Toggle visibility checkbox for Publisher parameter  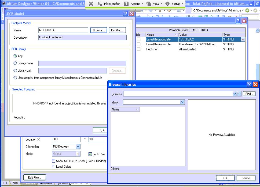click(x=139, y=49)
